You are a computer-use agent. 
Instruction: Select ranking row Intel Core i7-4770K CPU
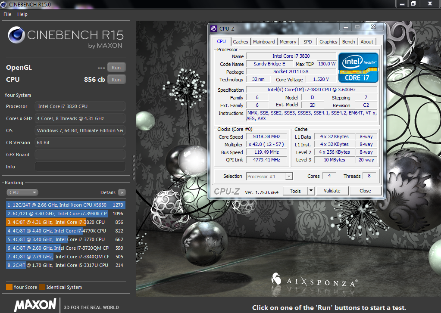tap(66, 231)
